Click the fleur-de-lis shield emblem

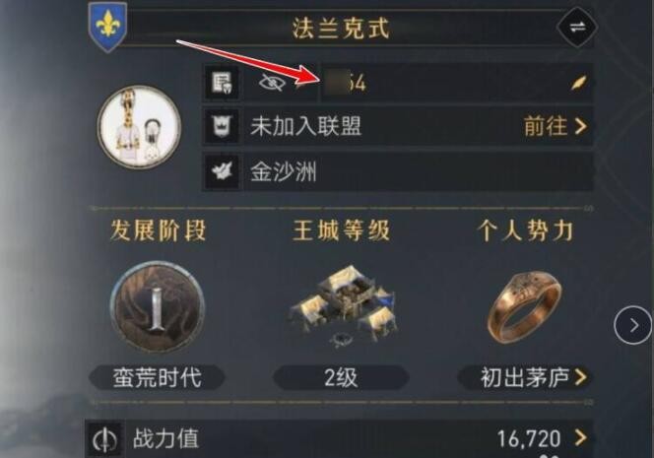click(x=108, y=27)
